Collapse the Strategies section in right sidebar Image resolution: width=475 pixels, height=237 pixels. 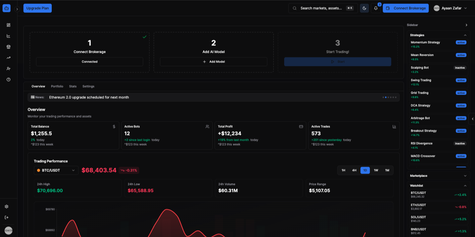pyautogui.click(x=465, y=35)
